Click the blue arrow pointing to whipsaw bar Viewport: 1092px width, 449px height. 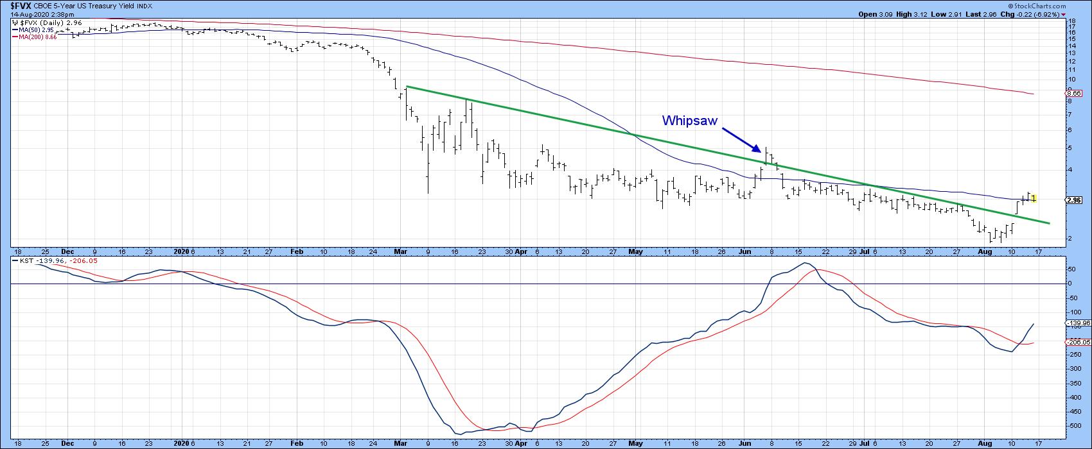point(742,140)
